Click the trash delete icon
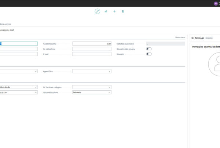 point(123,11)
